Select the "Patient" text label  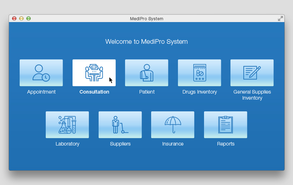click(x=147, y=92)
